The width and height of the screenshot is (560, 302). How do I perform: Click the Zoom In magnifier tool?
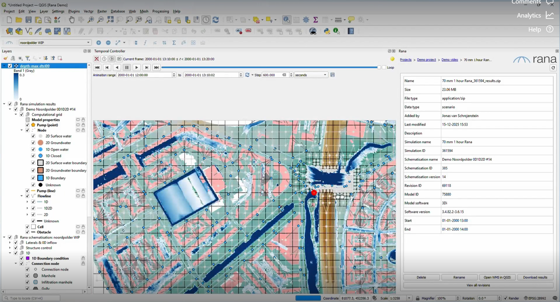(x=91, y=20)
